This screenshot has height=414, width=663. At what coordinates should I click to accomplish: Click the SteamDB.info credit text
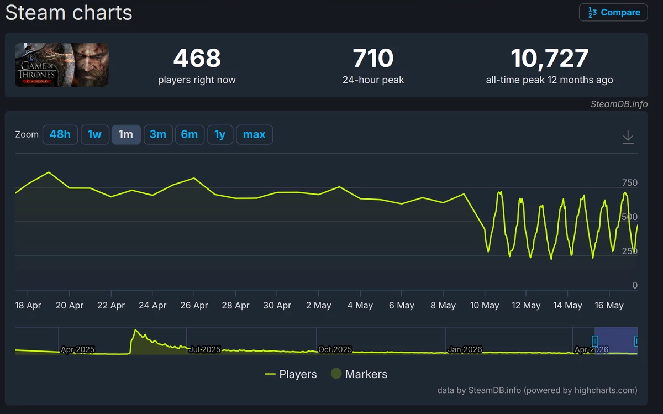[x=619, y=104]
